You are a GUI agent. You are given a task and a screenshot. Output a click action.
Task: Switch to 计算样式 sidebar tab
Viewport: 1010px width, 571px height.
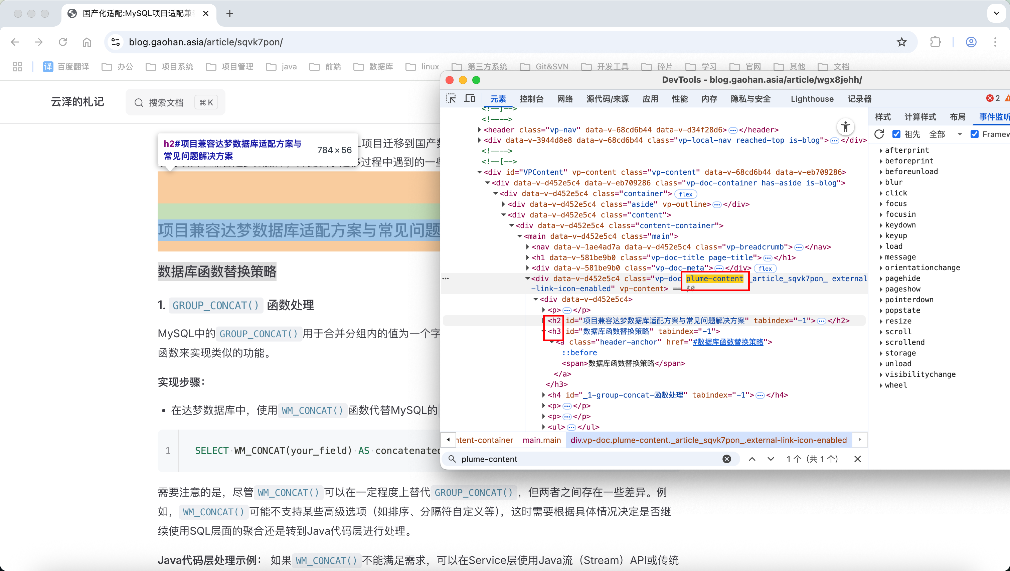(x=920, y=117)
